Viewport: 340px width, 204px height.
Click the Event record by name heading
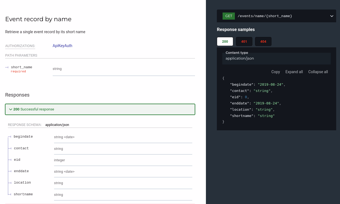pyautogui.click(x=38, y=19)
